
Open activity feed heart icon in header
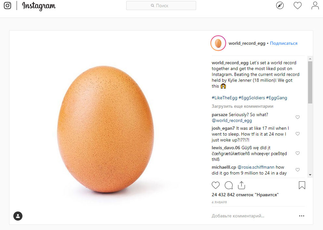297,6
